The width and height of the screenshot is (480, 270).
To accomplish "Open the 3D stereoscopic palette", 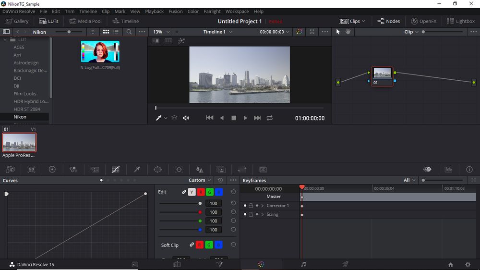I will tap(263, 170).
